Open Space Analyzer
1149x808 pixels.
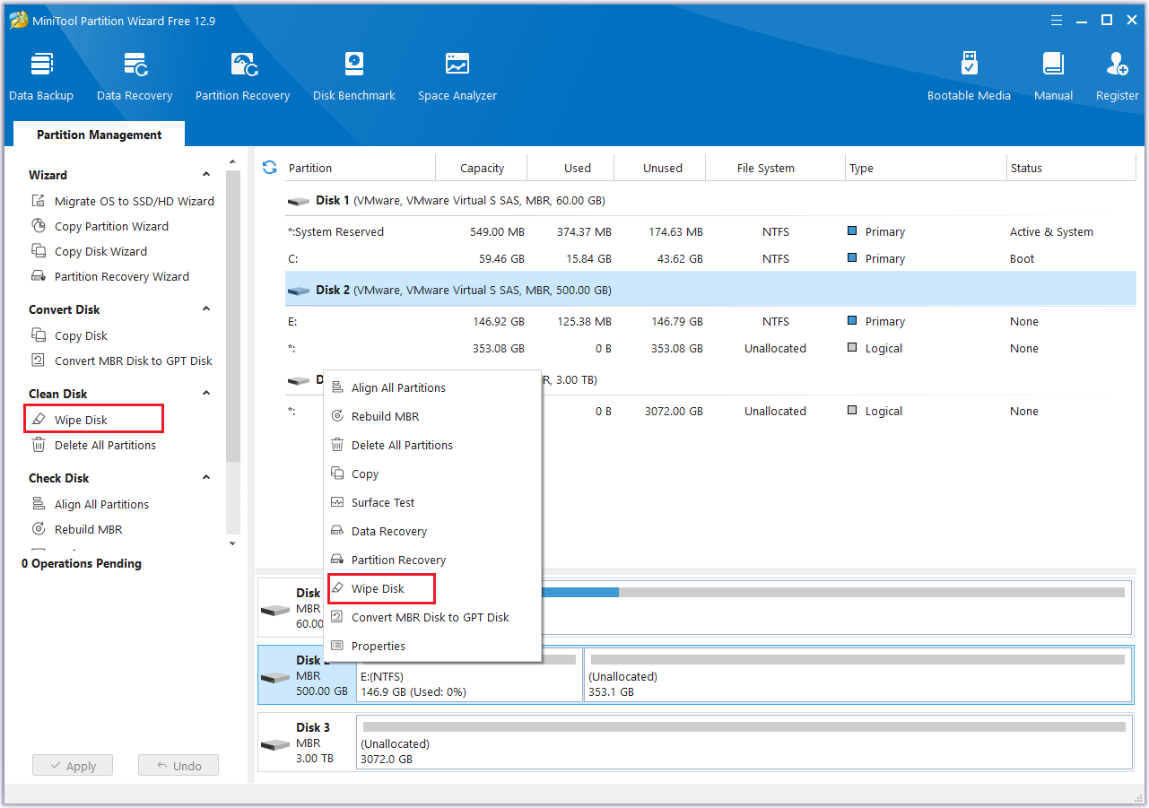[x=457, y=77]
